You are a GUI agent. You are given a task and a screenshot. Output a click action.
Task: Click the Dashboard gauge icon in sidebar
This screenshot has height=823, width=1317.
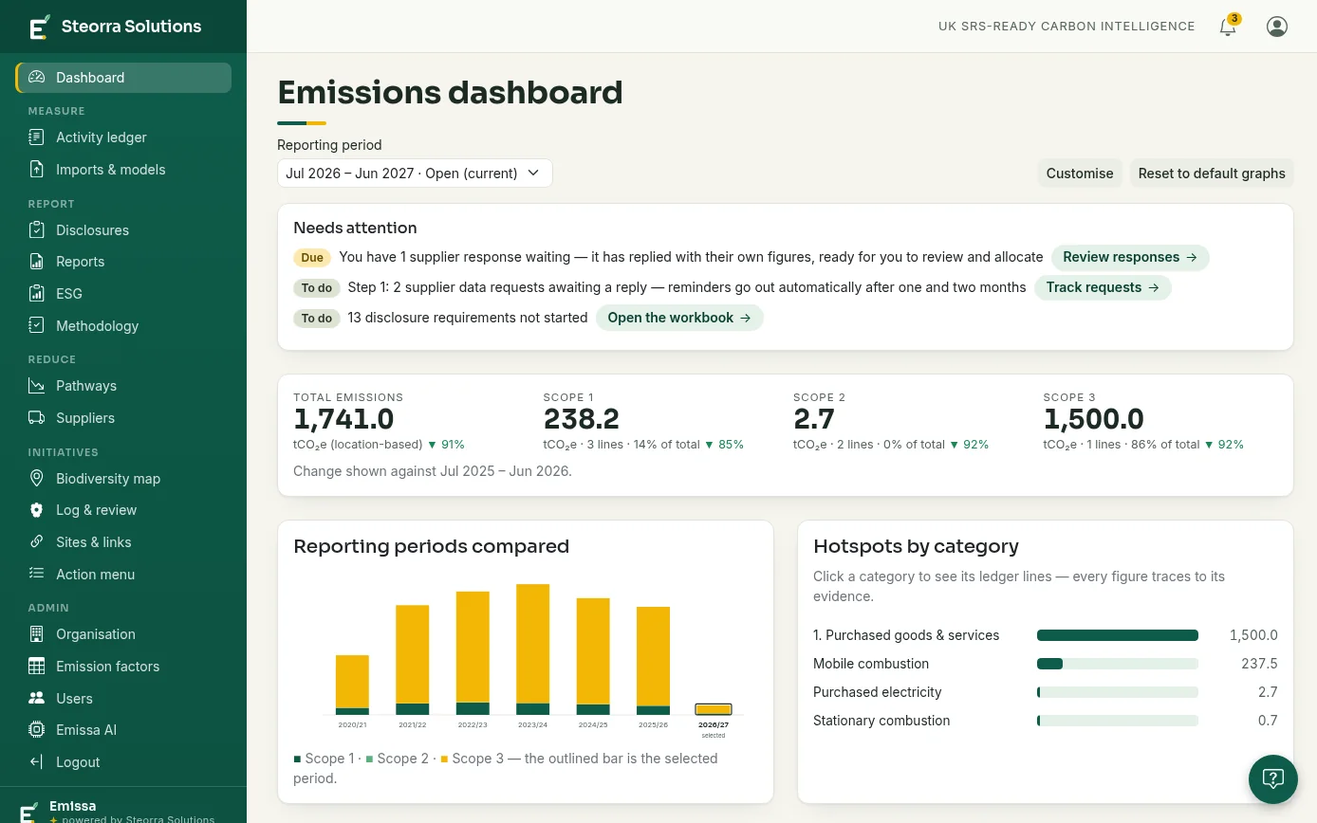[37, 78]
